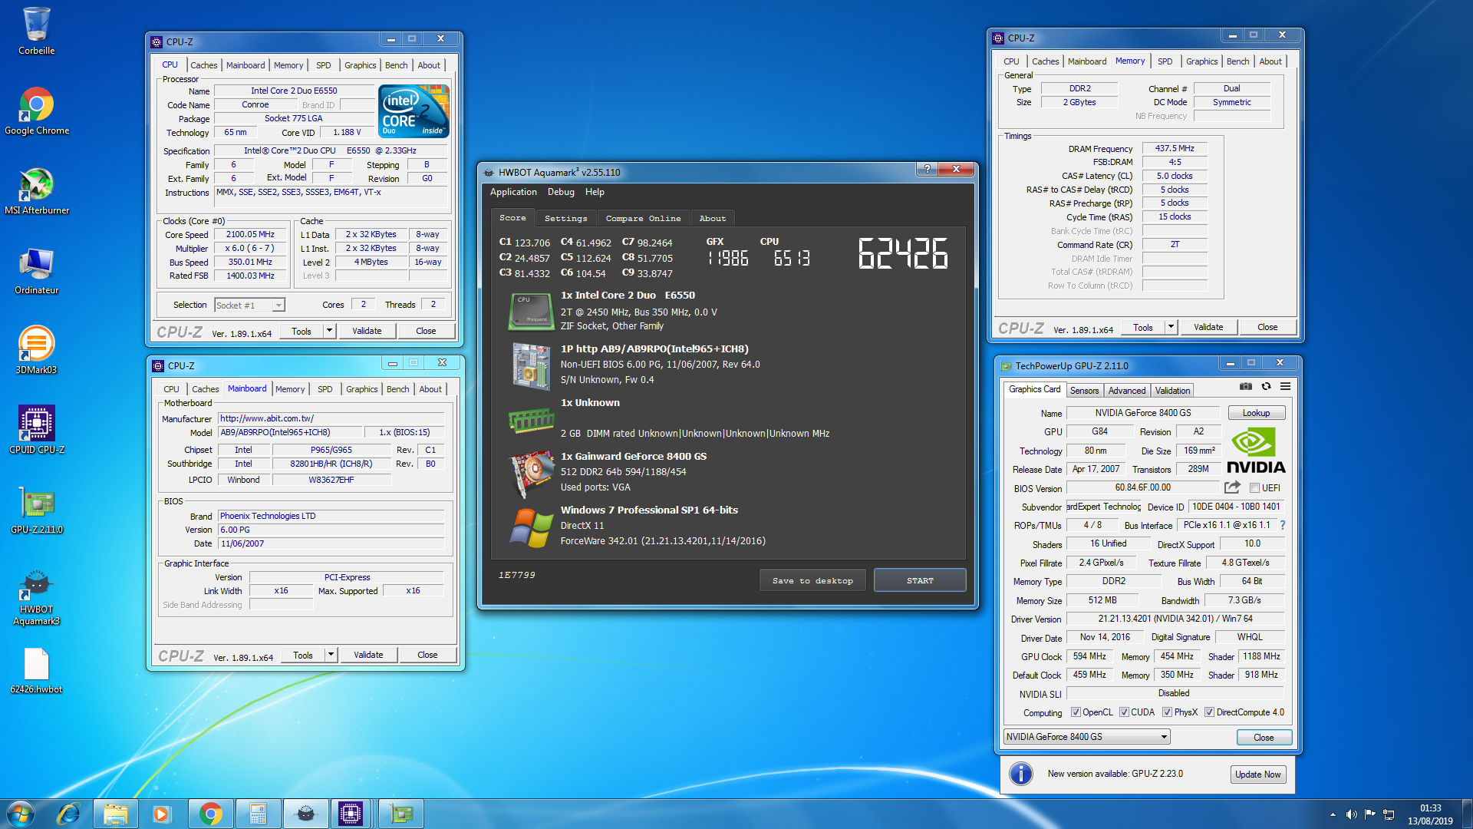Open the Corbeille recycle bin icon
Image resolution: width=1473 pixels, height=829 pixels.
[x=36, y=31]
